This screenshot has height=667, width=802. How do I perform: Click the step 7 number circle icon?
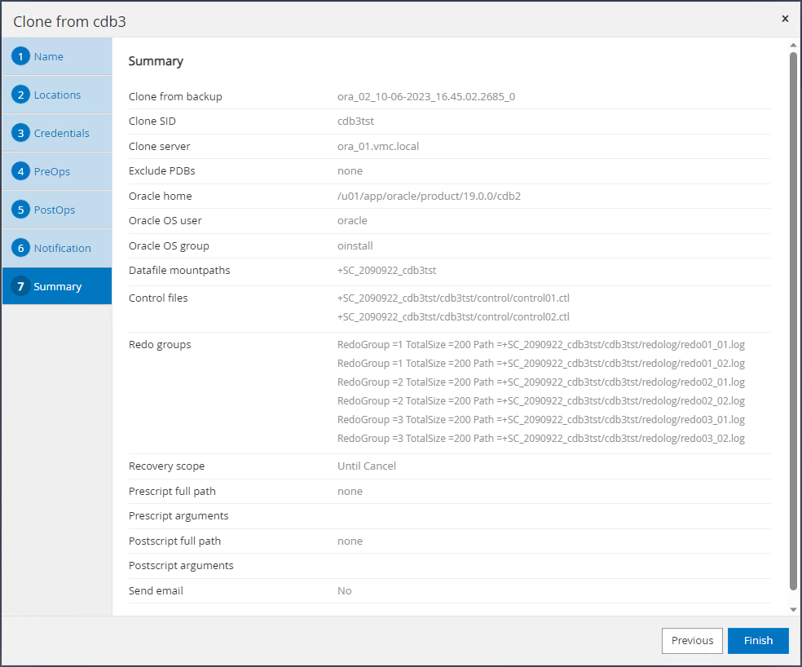[x=21, y=287]
